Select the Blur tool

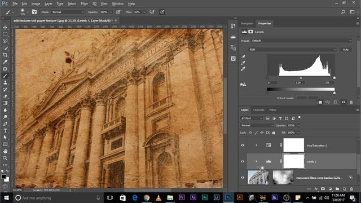coord(5,110)
